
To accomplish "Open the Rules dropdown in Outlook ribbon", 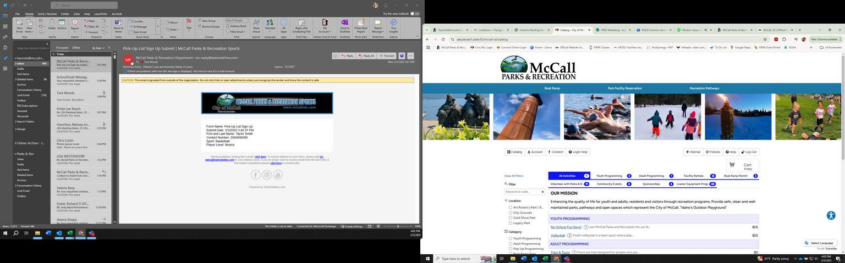I will pyautogui.click(x=172, y=30).
